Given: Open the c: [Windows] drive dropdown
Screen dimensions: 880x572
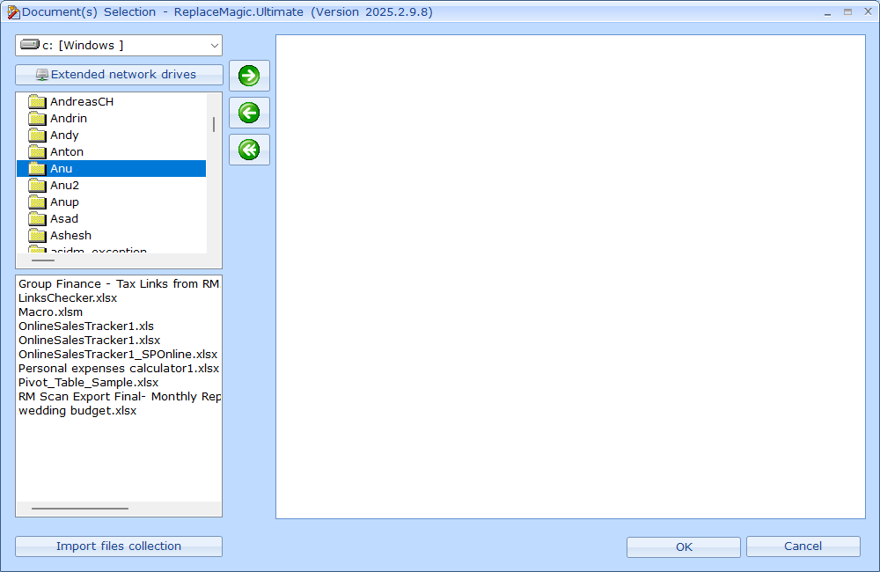Looking at the screenshot, I should 119,46.
